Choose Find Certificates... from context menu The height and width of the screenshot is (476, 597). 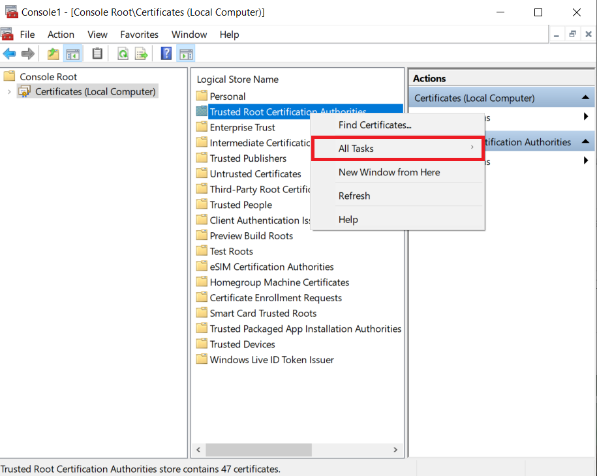397,125
